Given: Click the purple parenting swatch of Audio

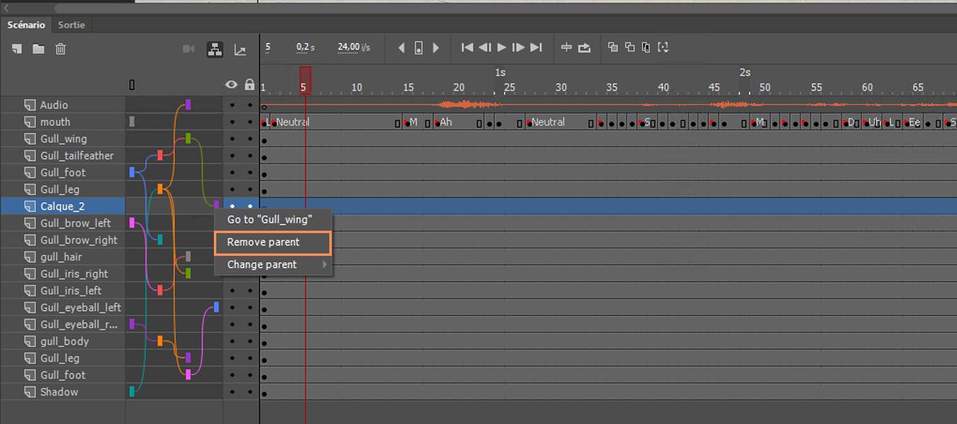Looking at the screenshot, I should pos(188,105).
